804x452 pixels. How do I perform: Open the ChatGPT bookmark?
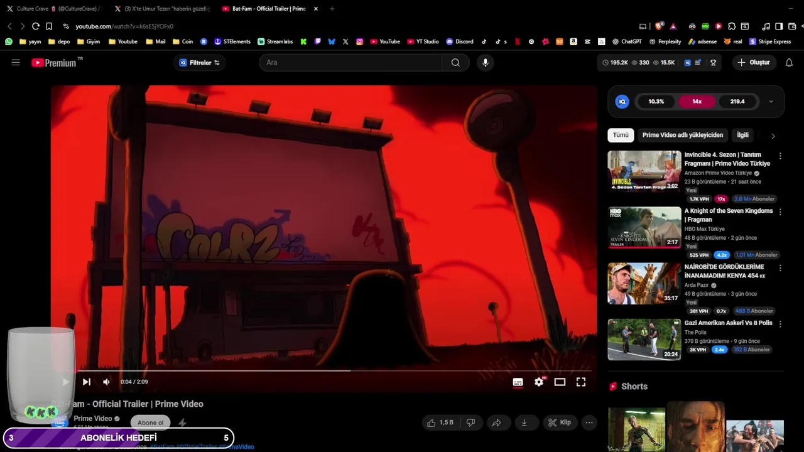[x=627, y=41]
